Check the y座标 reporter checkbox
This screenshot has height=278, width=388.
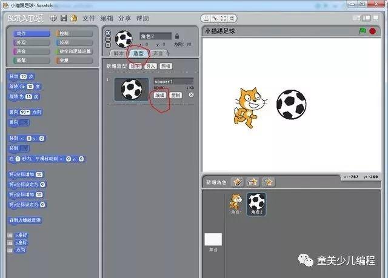coord(10,243)
